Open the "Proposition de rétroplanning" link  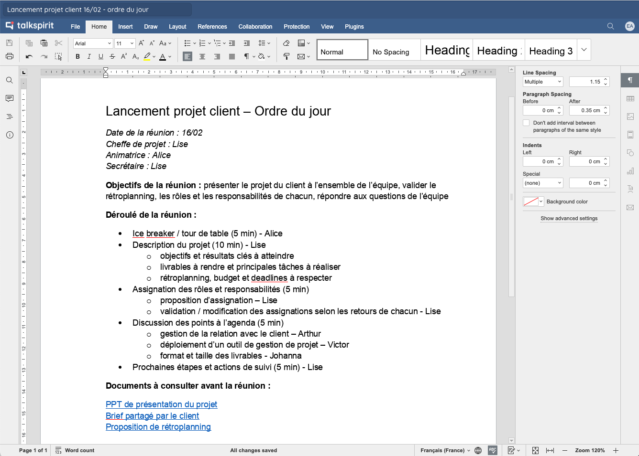pos(158,427)
